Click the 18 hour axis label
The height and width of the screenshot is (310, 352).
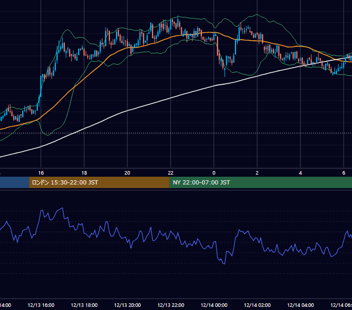[x=84, y=173]
